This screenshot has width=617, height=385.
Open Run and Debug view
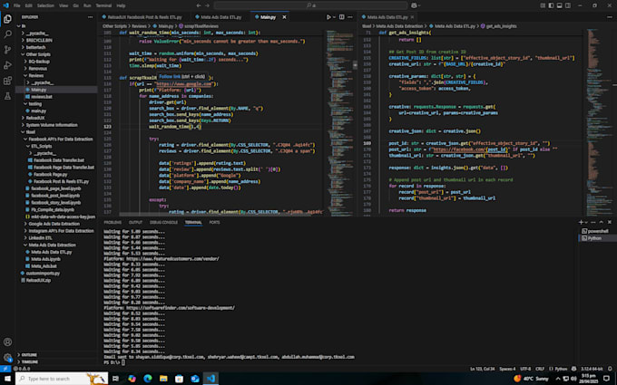[7, 65]
